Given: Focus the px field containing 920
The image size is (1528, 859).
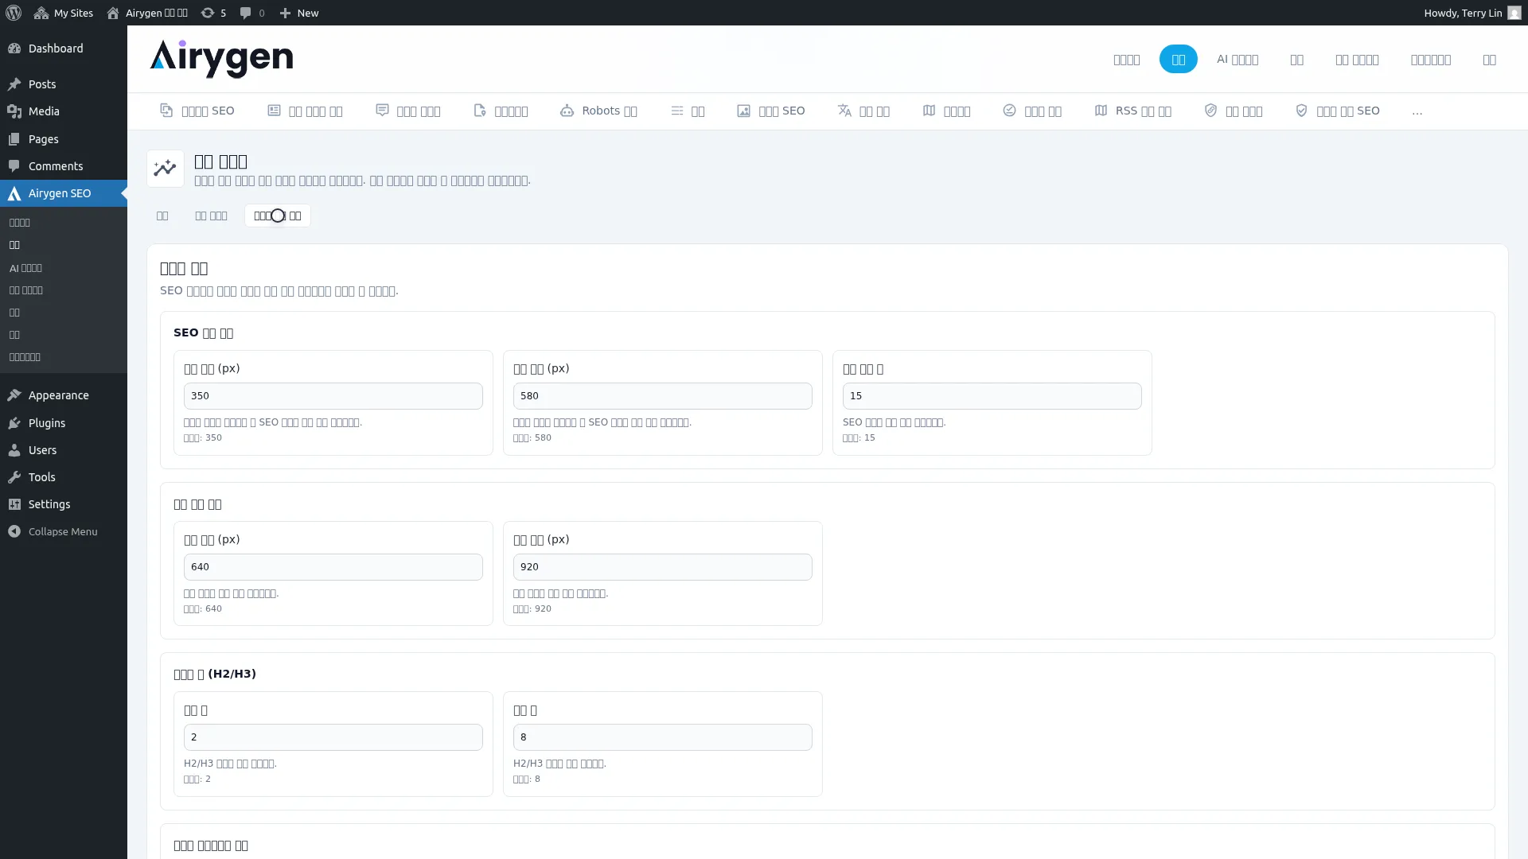Looking at the screenshot, I should (x=663, y=567).
